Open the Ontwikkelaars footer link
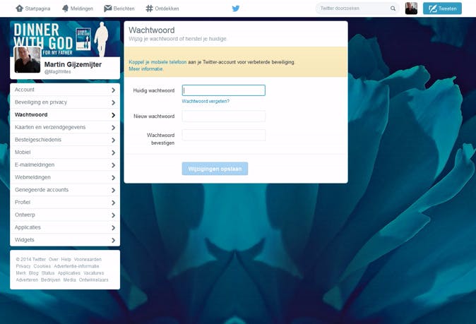This screenshot has height=324, width=476. (93, 280)
